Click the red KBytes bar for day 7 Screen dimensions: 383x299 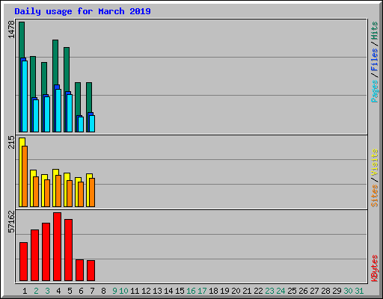tap(91, 271)
